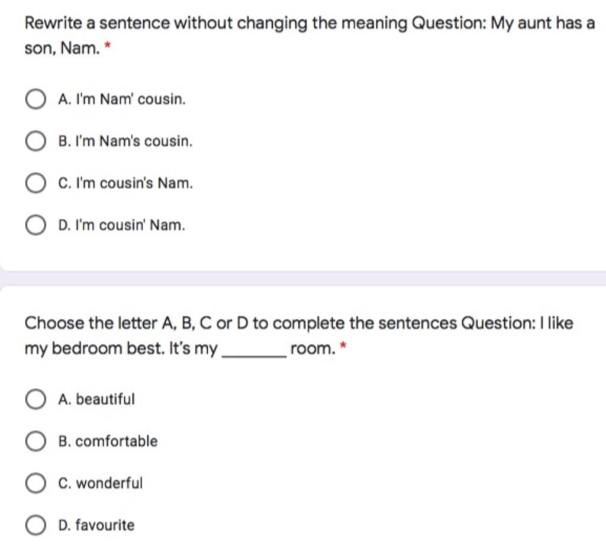Click the option label "favourite"
The image size is (606, 550).
pyautogui.click(x=105, y=525)
